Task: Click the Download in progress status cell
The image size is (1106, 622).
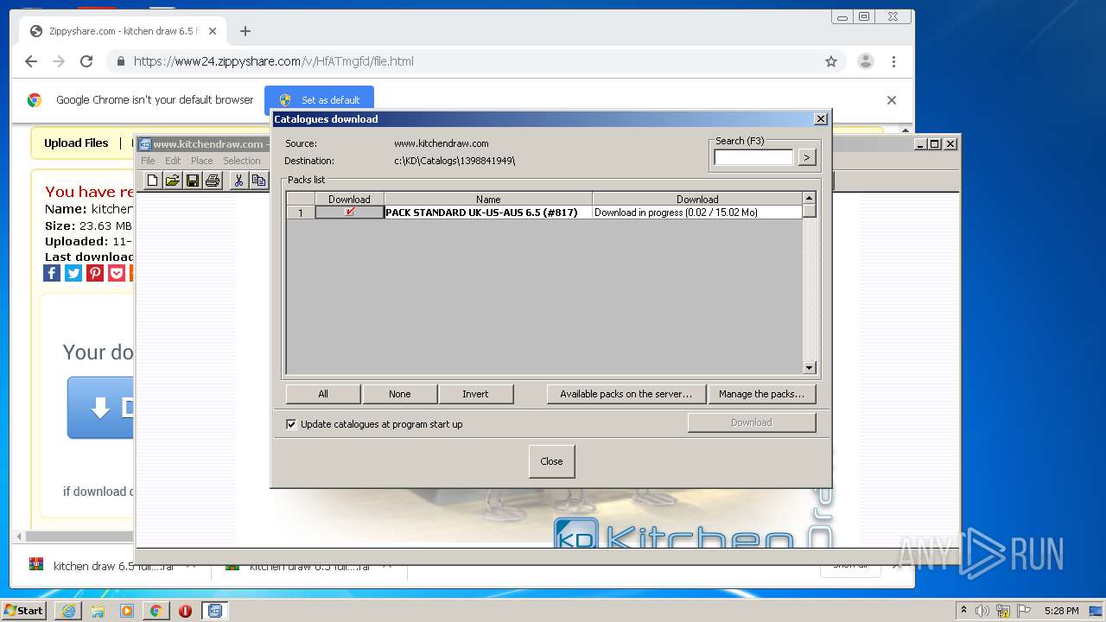Action: coord(697,212)
